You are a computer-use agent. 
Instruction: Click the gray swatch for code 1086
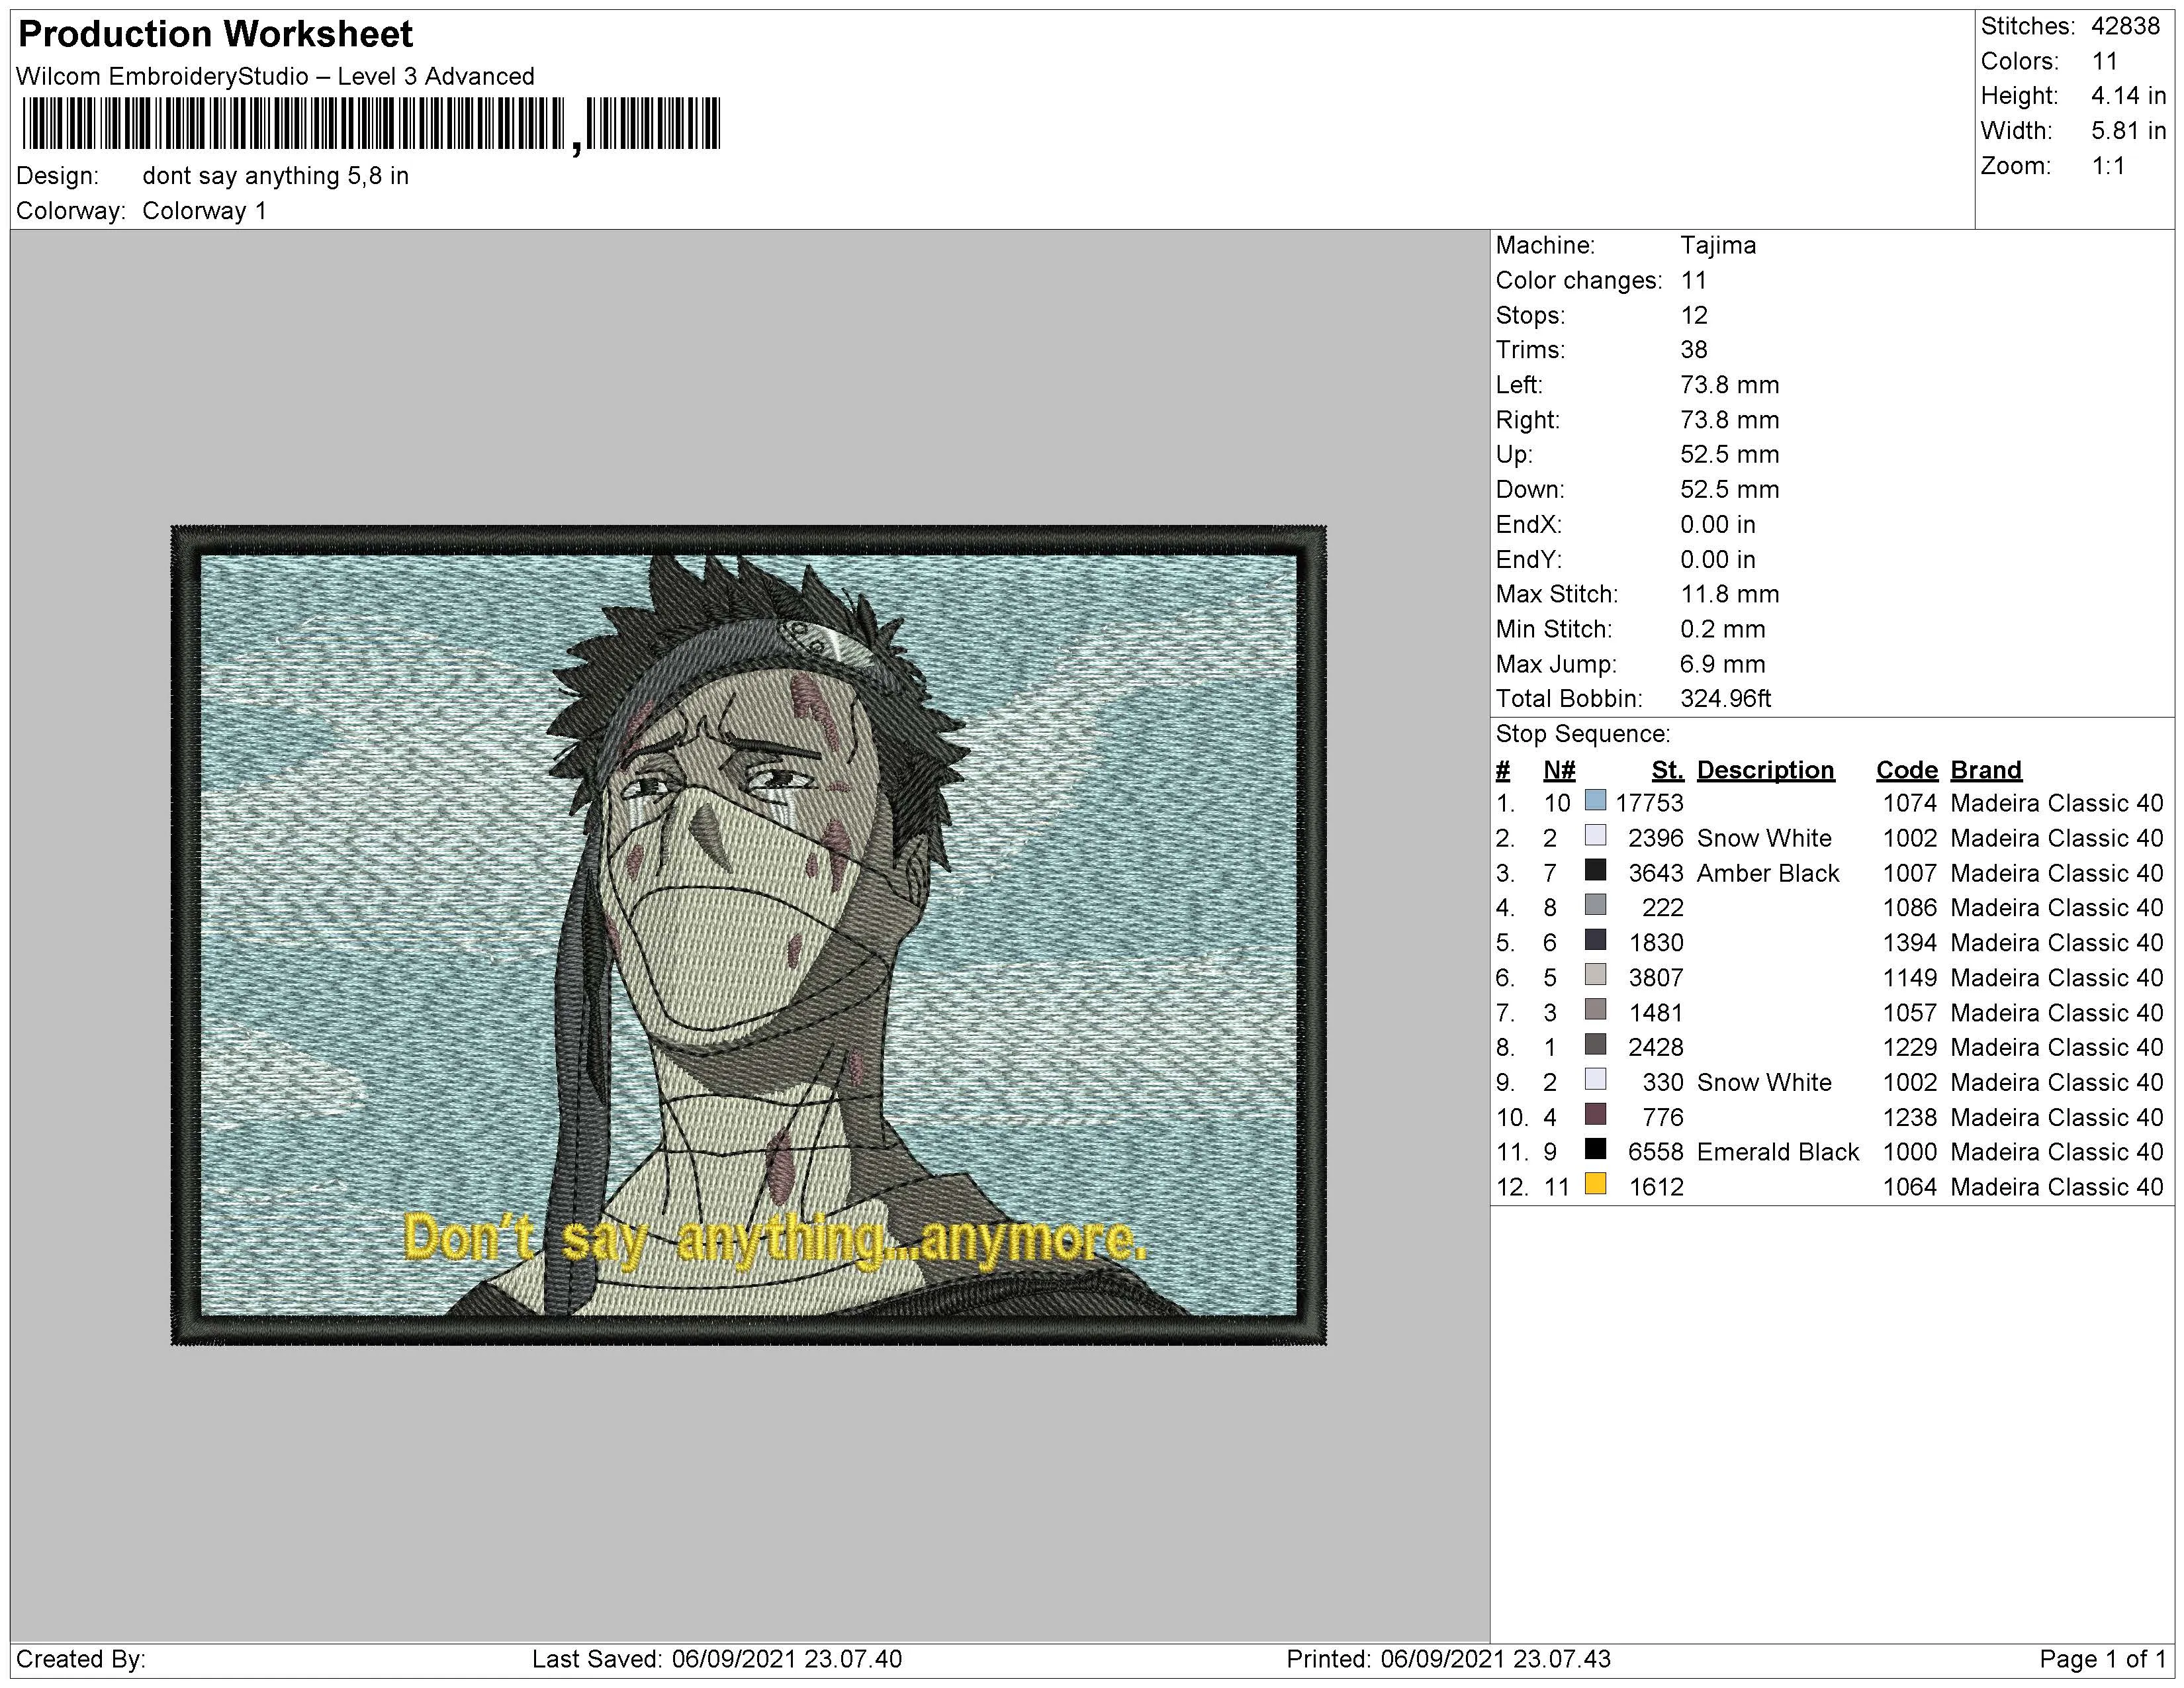coord(1596,905)
